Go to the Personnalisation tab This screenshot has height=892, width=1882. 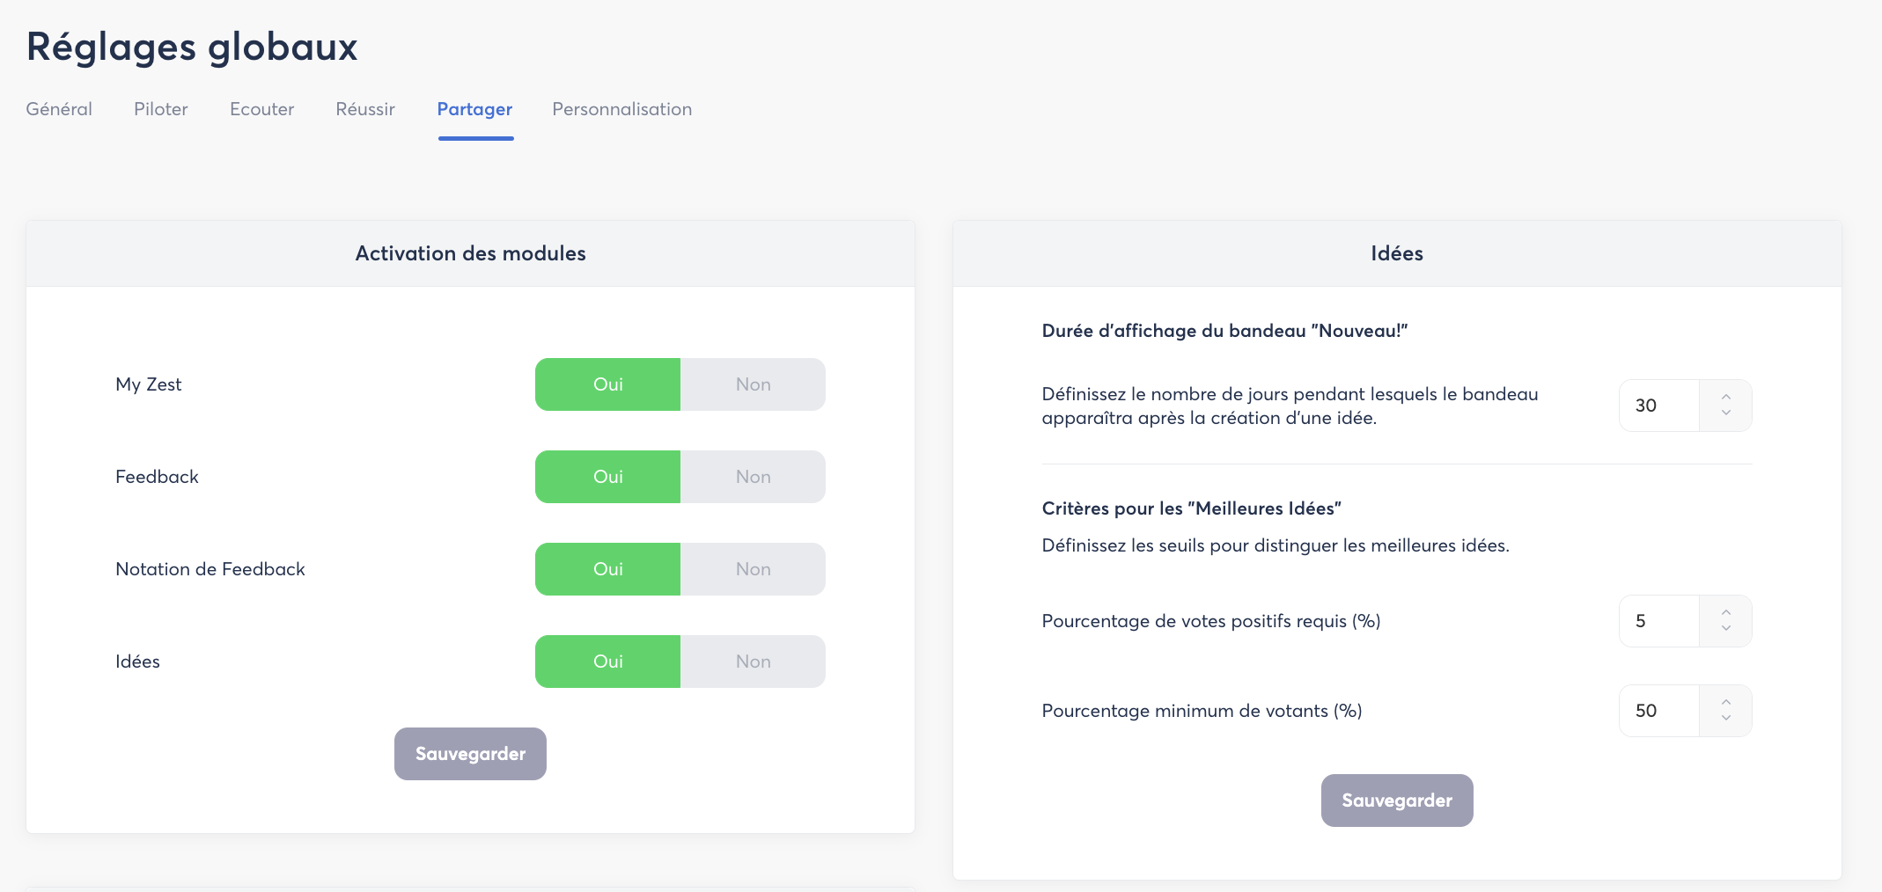point(621,109)
